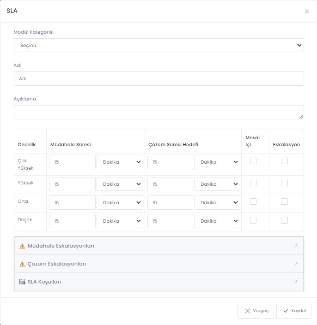Viewport: 317px width, 325px height.
Task: Click the chevron arrow on SLA Koşulları row
Action: point(296,281)
